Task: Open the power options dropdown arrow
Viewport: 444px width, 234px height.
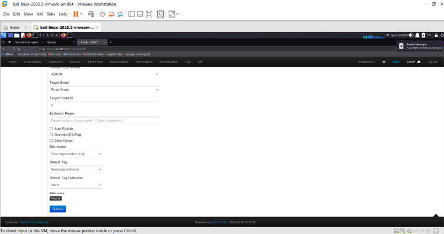Action: (x=81, y=14)
